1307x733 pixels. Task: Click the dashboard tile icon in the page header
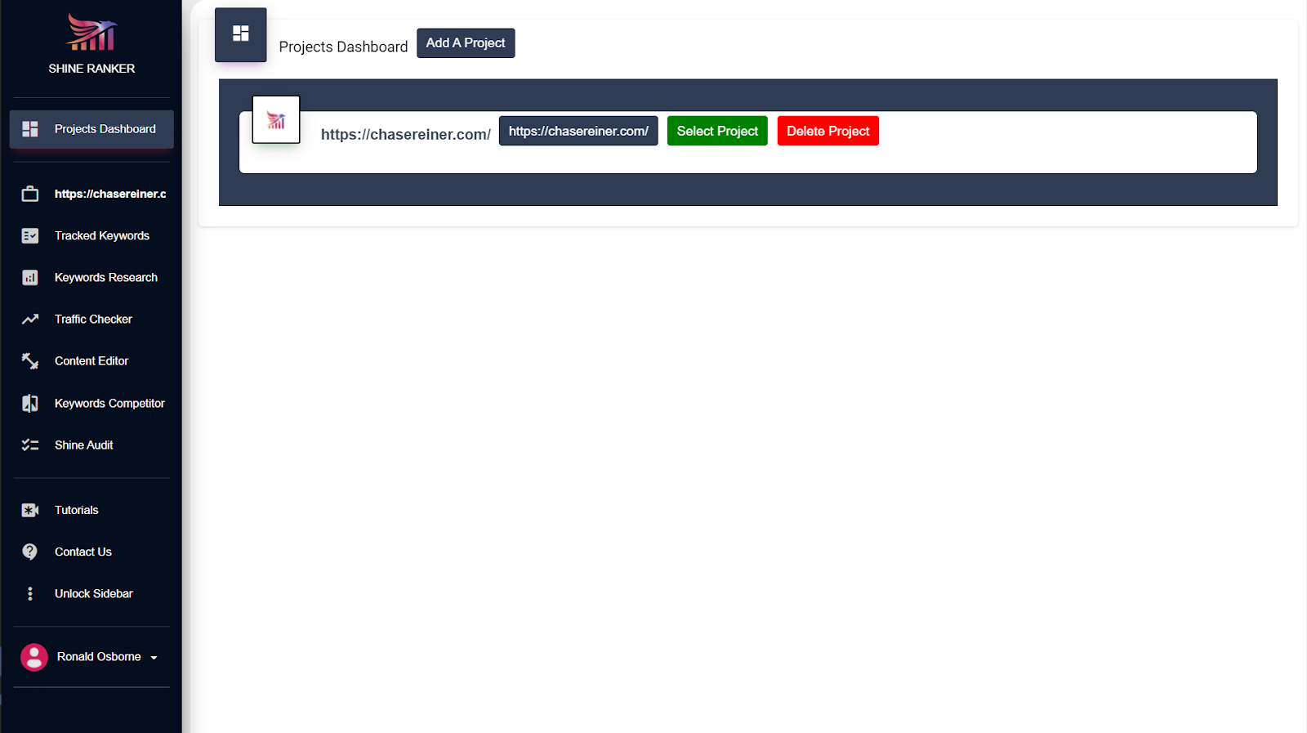(x=241, y=34)
